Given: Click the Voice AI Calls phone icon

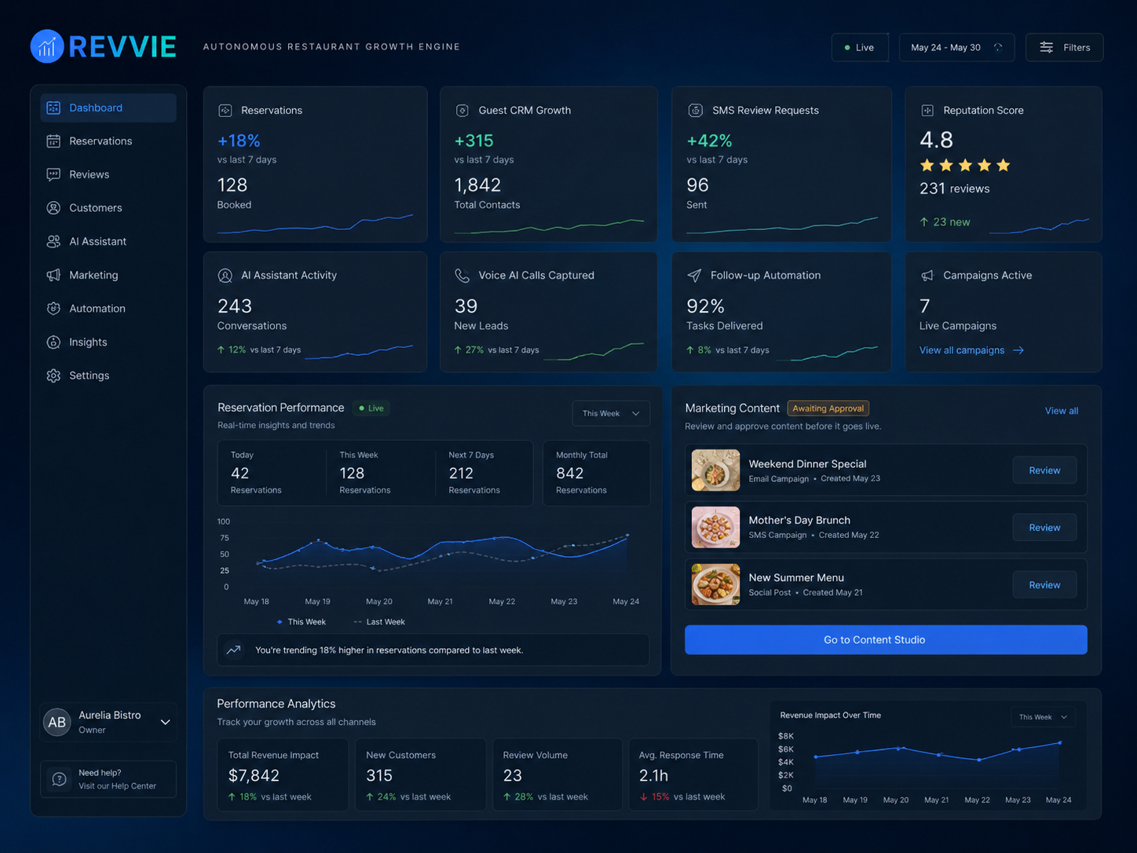Looking at the screenshot, I should [462, 276].
